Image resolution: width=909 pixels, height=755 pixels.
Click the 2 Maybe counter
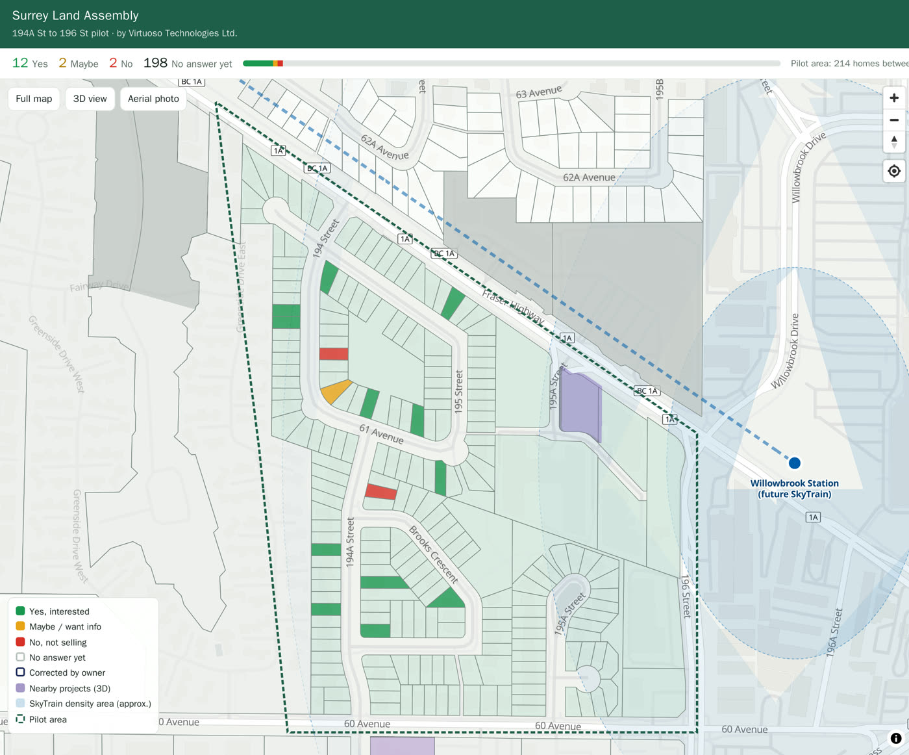point(79,63)
